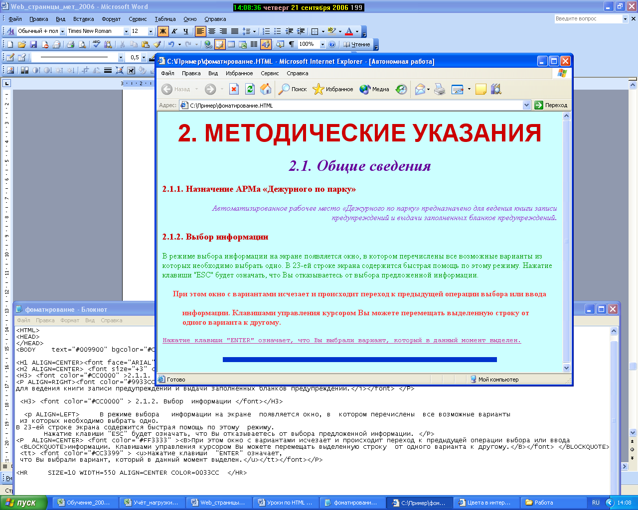Open Избранное menu in Internet Explorer

click(239, 73)
